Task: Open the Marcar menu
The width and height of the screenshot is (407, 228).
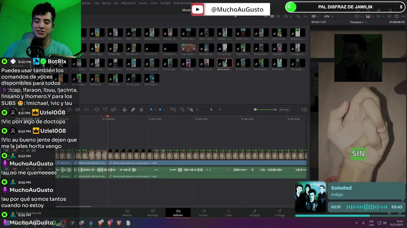Action: pyautogui.click(x=107, y=3)
